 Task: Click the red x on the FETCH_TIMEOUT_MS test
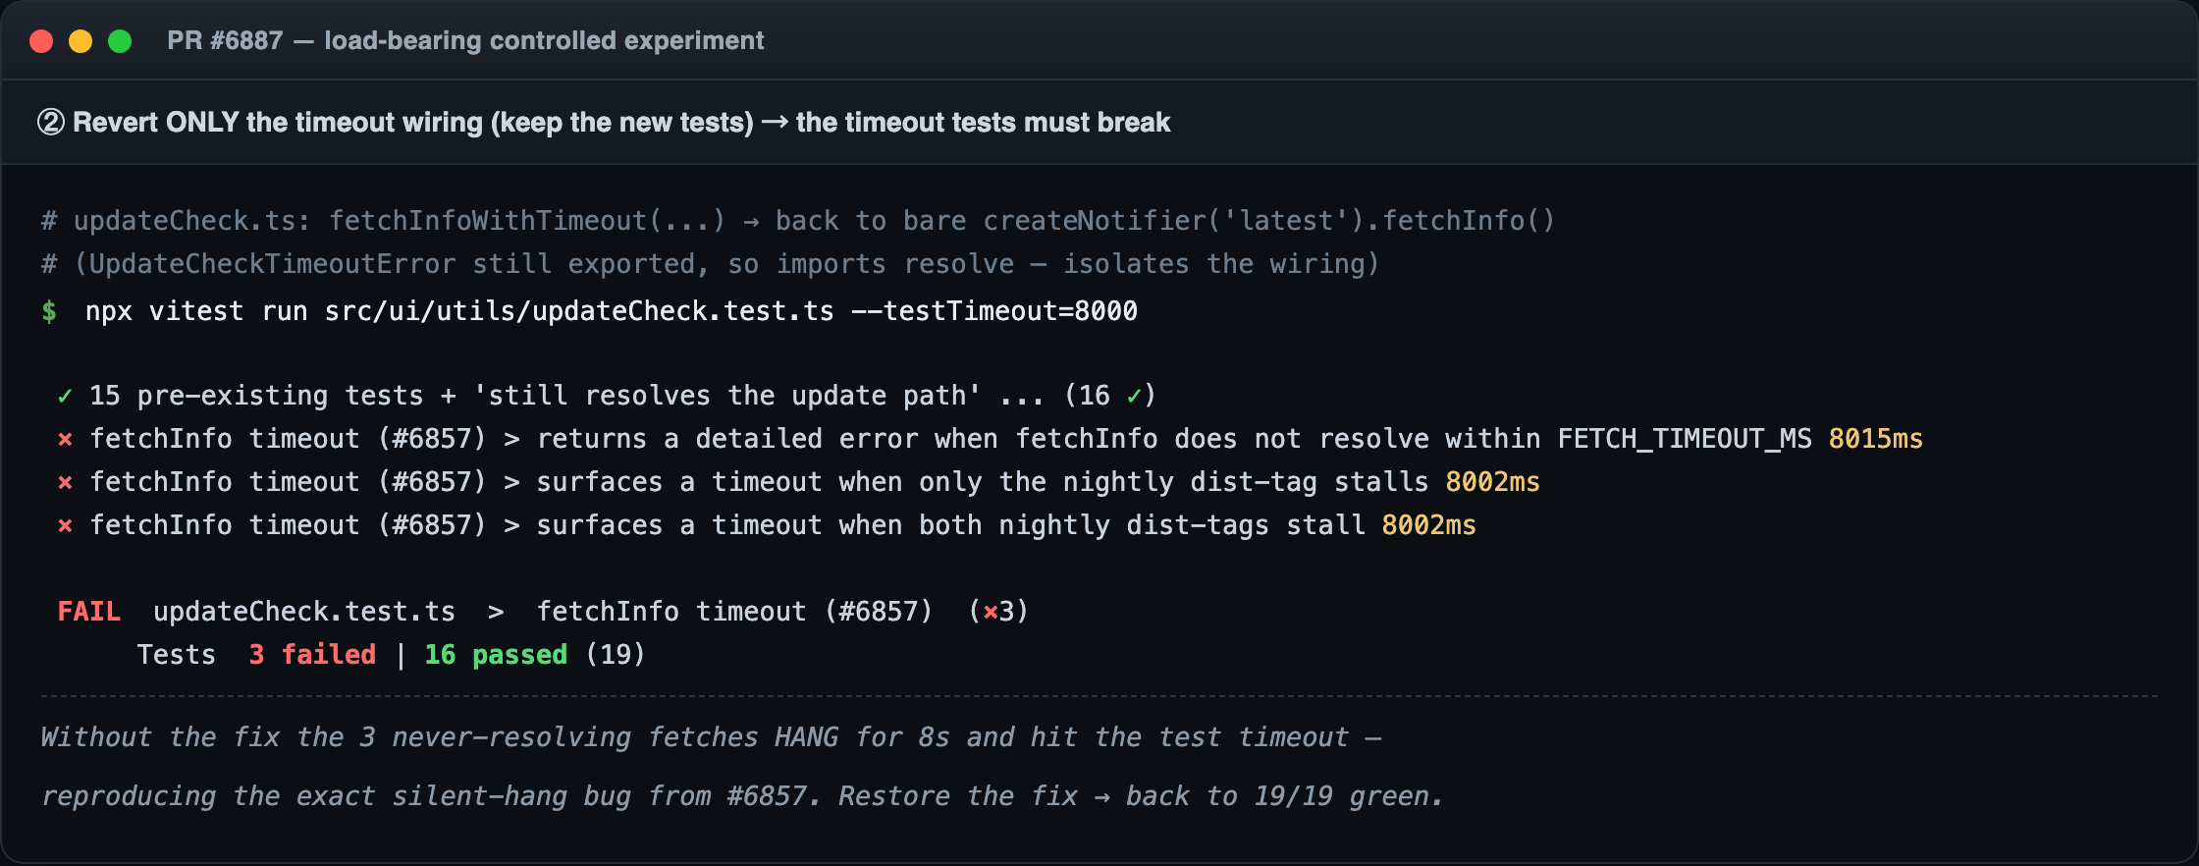click(65, 439)
